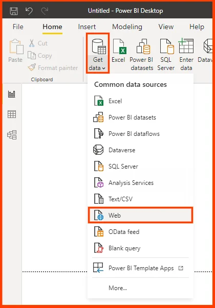Click More... at bottom of menu
215x308 pixels.
point(118,288)
